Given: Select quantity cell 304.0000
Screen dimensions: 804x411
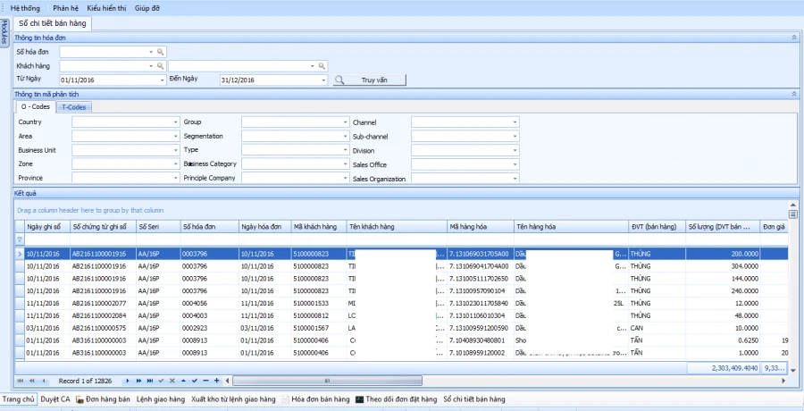Looking at the screenshot, I should [x=723, y=266].
